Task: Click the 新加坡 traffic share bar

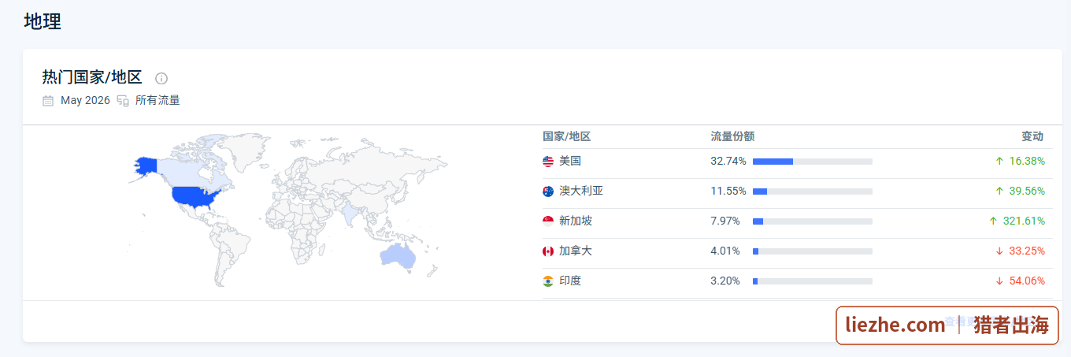Action: coord(813,221)
